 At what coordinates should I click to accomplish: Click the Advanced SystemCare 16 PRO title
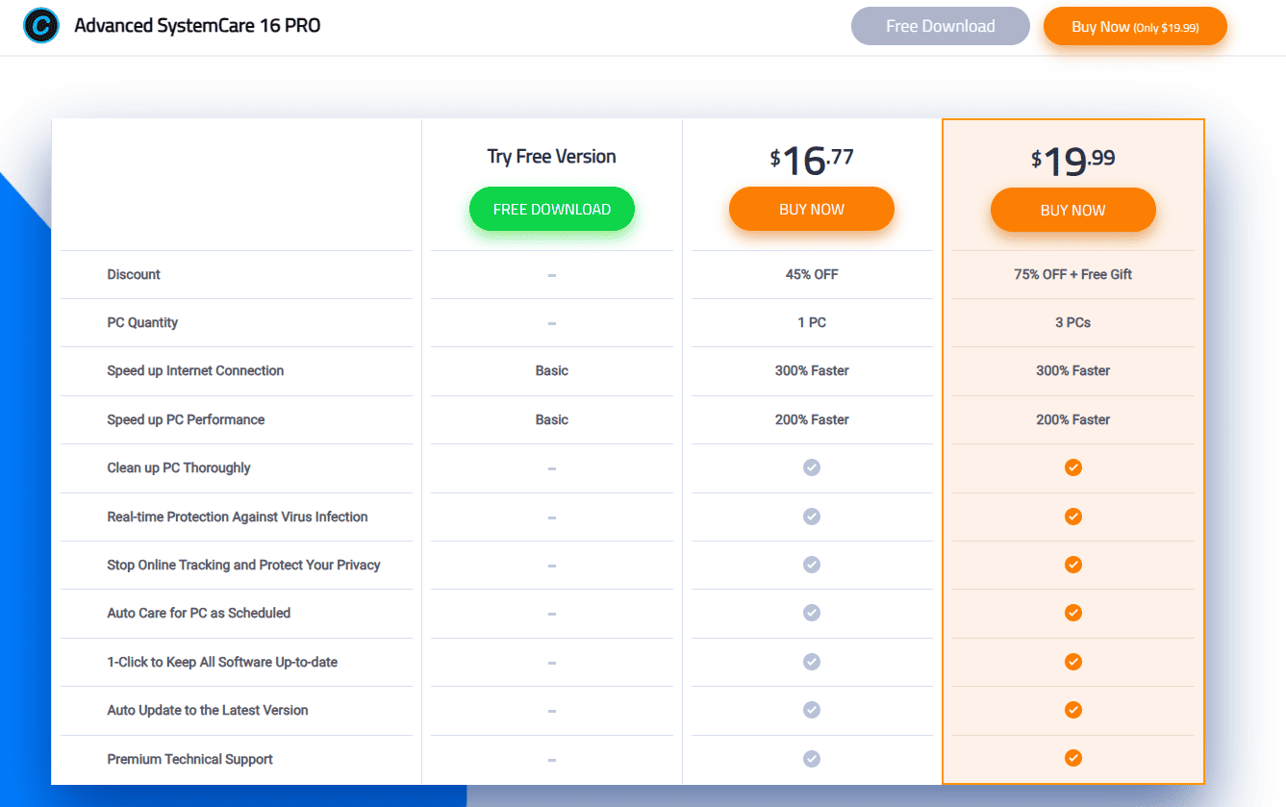pyautogui.click(x=197, y=26)
